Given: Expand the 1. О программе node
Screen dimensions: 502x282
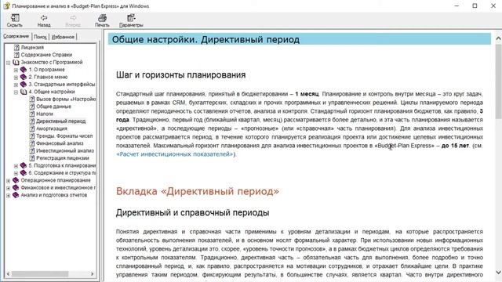Looking at the screenshot, I should (16, 70).
